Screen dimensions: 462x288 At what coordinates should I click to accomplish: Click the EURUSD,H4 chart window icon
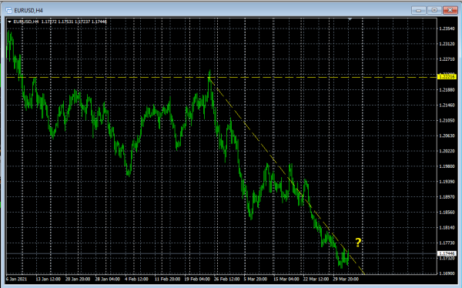(x=8, y=10)
